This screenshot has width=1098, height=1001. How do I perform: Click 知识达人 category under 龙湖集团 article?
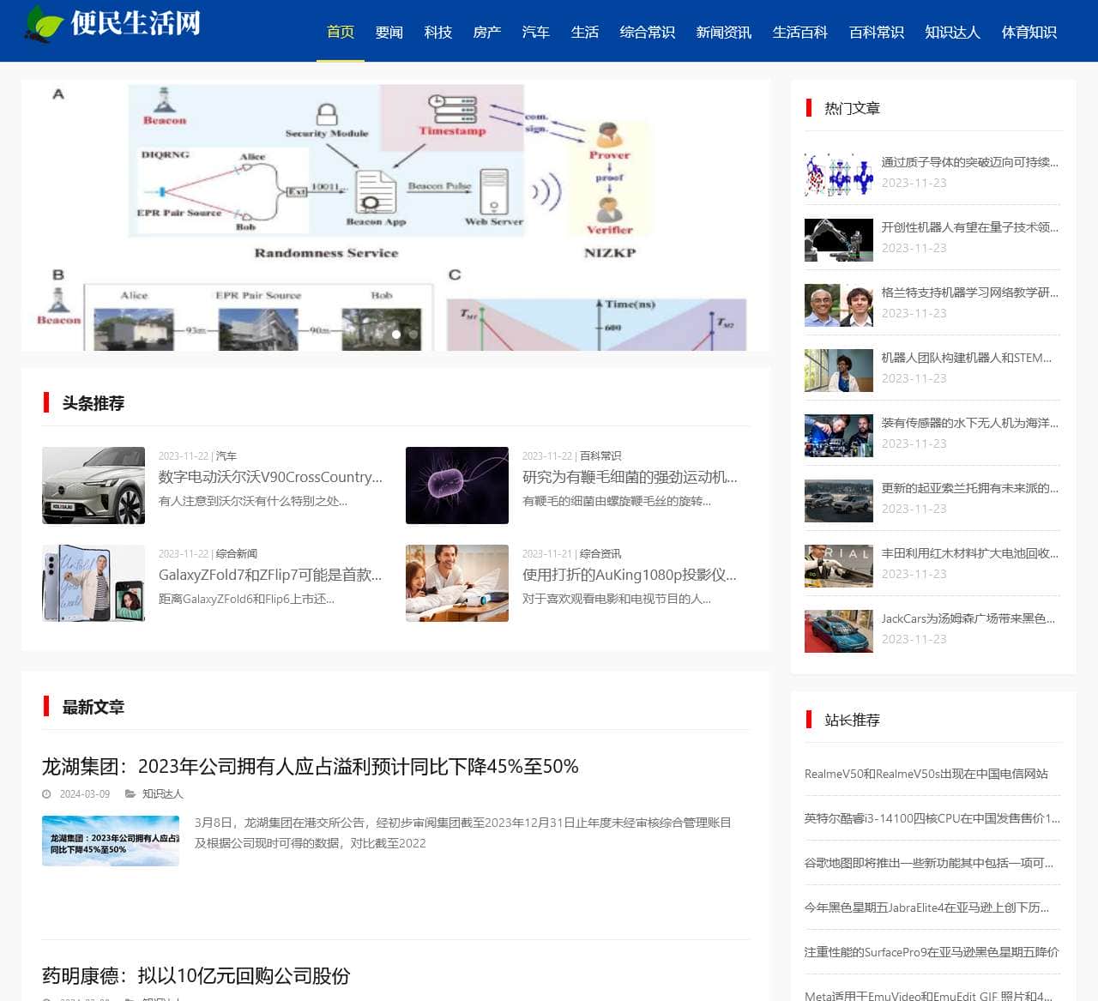163,794
